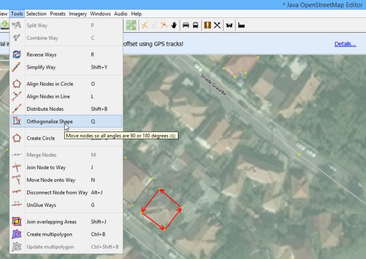
Task: Select UnGlue Ways menu entry
Action: [x=66, y=205]
